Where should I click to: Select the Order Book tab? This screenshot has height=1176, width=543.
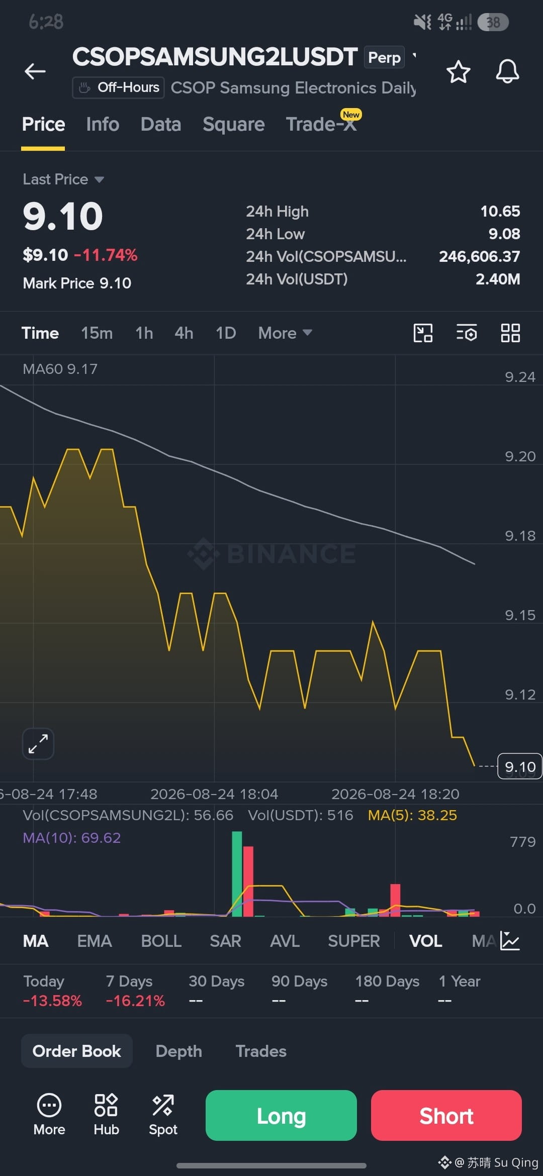tap(77, 1051)
